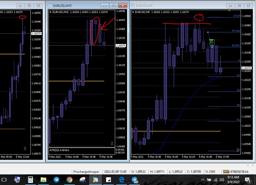Select the green sell arrow trade marker

(212, 42)
